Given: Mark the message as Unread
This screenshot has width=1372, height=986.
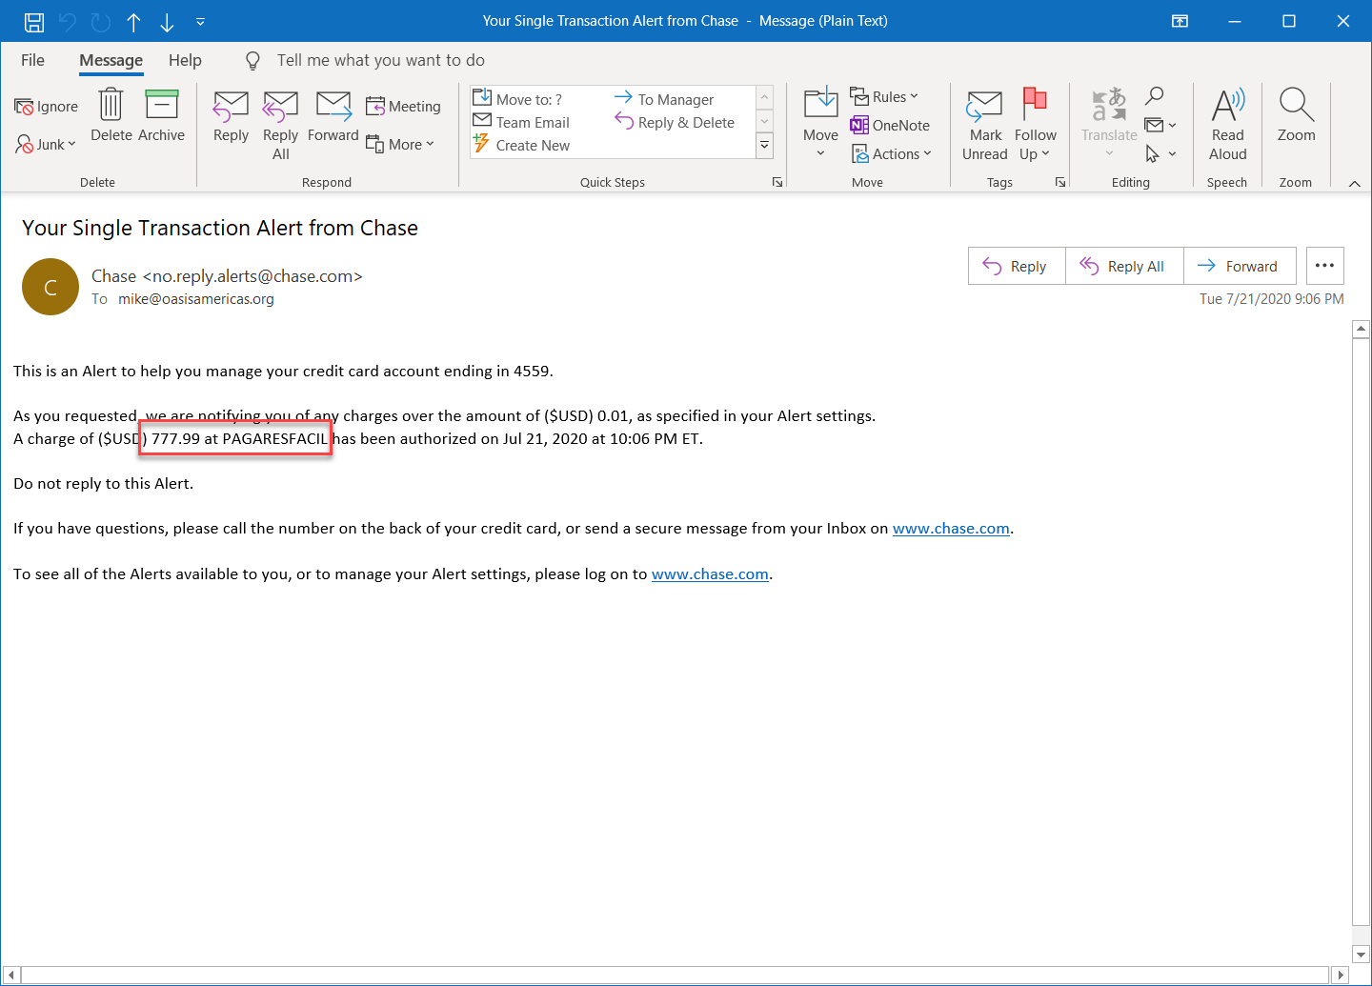Looking at the screenshot, I should pos(985,125).
